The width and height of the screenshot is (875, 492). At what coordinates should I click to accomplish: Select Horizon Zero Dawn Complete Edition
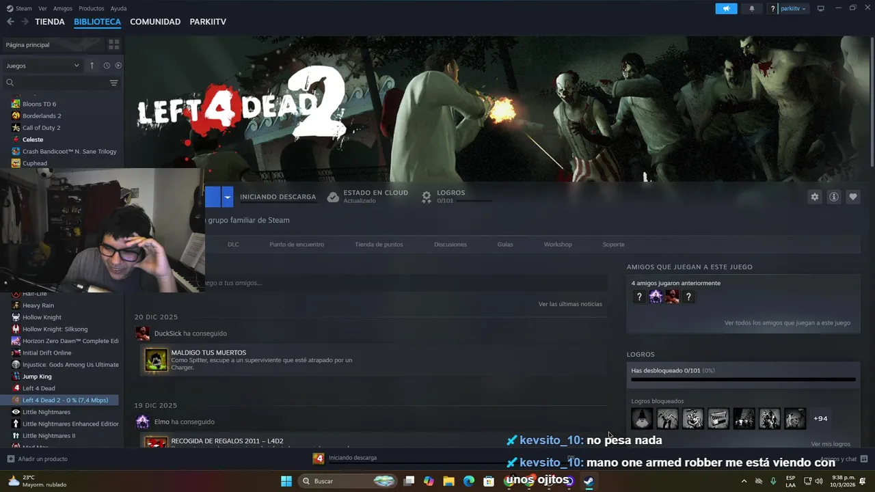click(x=70, y=341)
